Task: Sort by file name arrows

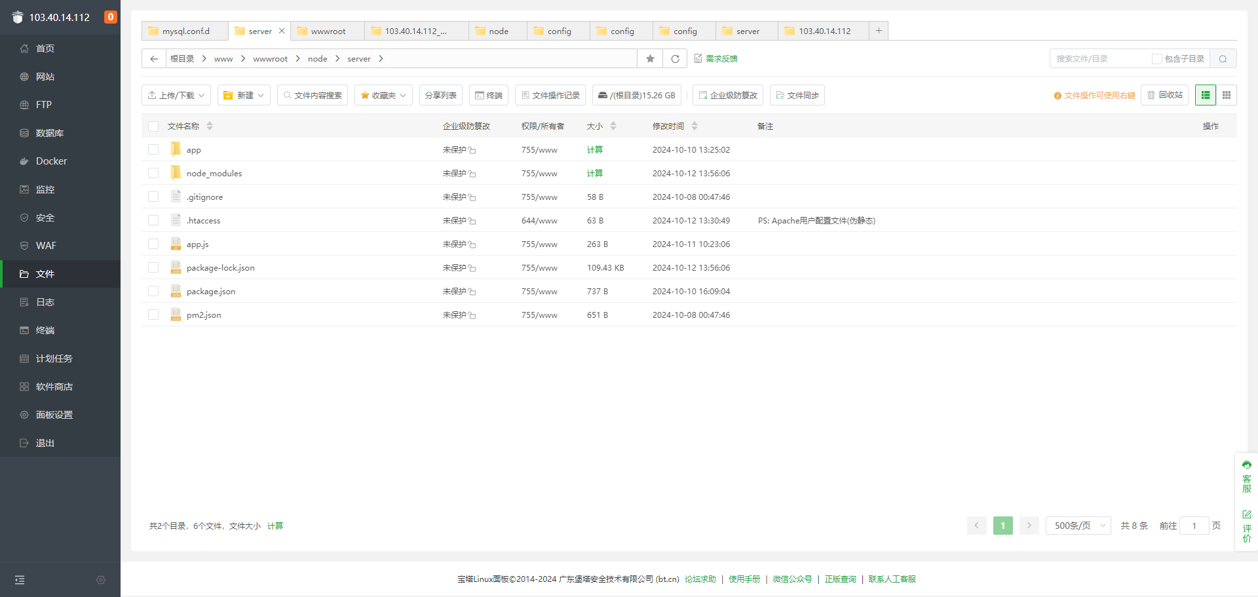Action: 210,126
